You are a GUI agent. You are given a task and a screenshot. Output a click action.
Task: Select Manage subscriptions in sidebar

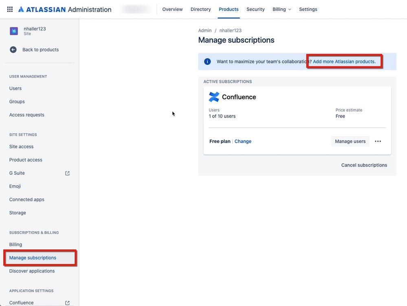(40, 258)
